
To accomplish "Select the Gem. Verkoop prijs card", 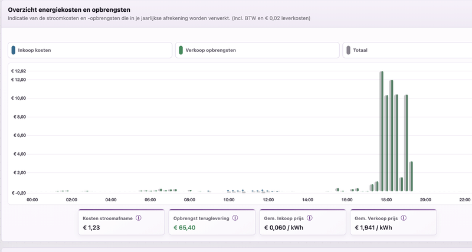I will click(394, 222).
